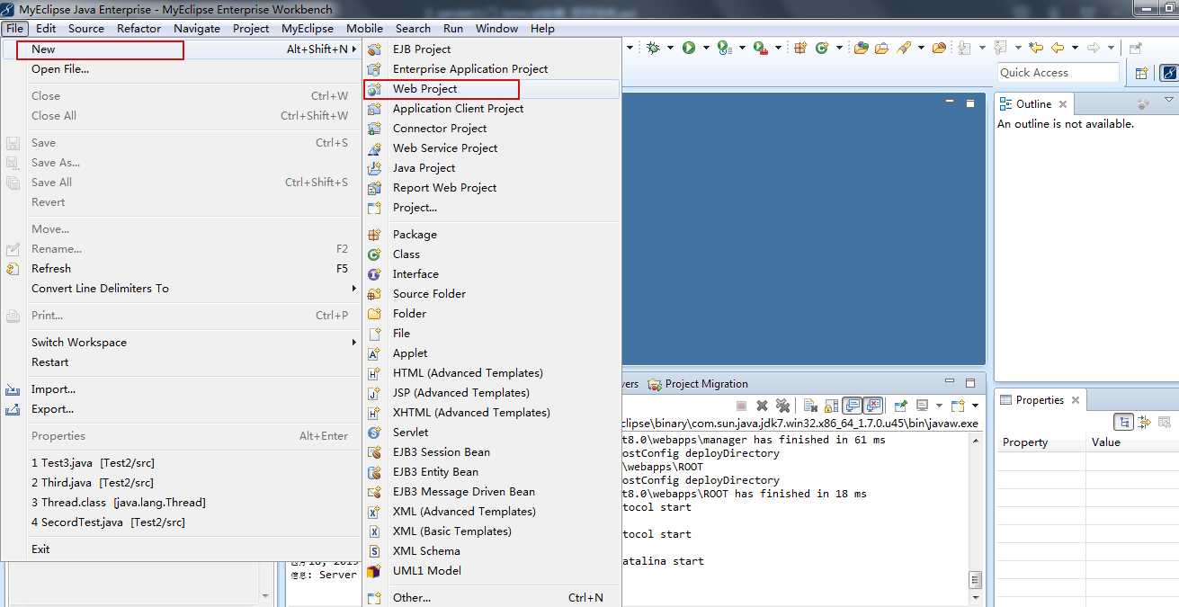Click the Debug bug icon in toolbar
This screenshot has height=607, width=1179.
coord(653,48)
